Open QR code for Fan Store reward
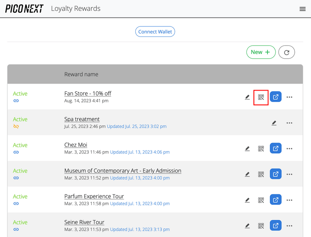The width and height of the screenshot is (311, 237). 261,97
